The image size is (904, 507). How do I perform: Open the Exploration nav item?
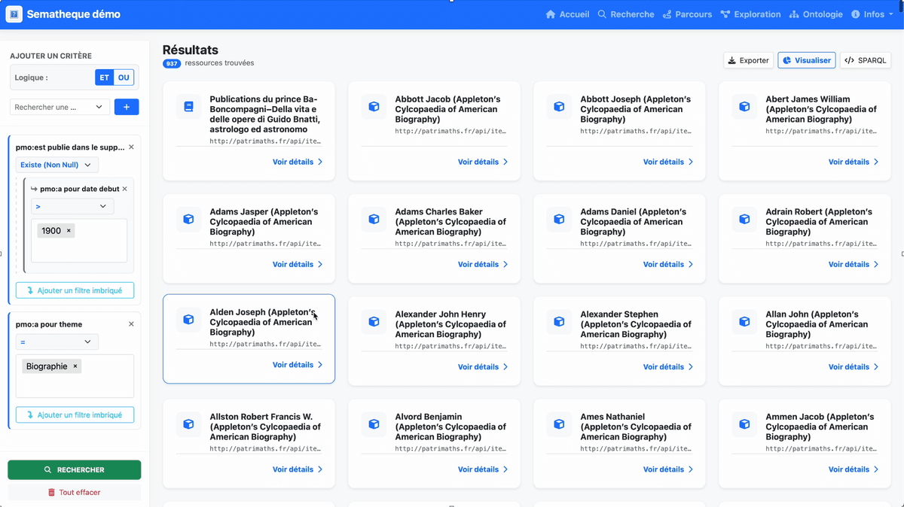point(750,14)
